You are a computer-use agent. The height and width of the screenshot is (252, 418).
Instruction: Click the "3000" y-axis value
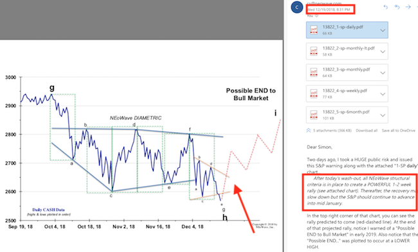[x=10, y=78]
